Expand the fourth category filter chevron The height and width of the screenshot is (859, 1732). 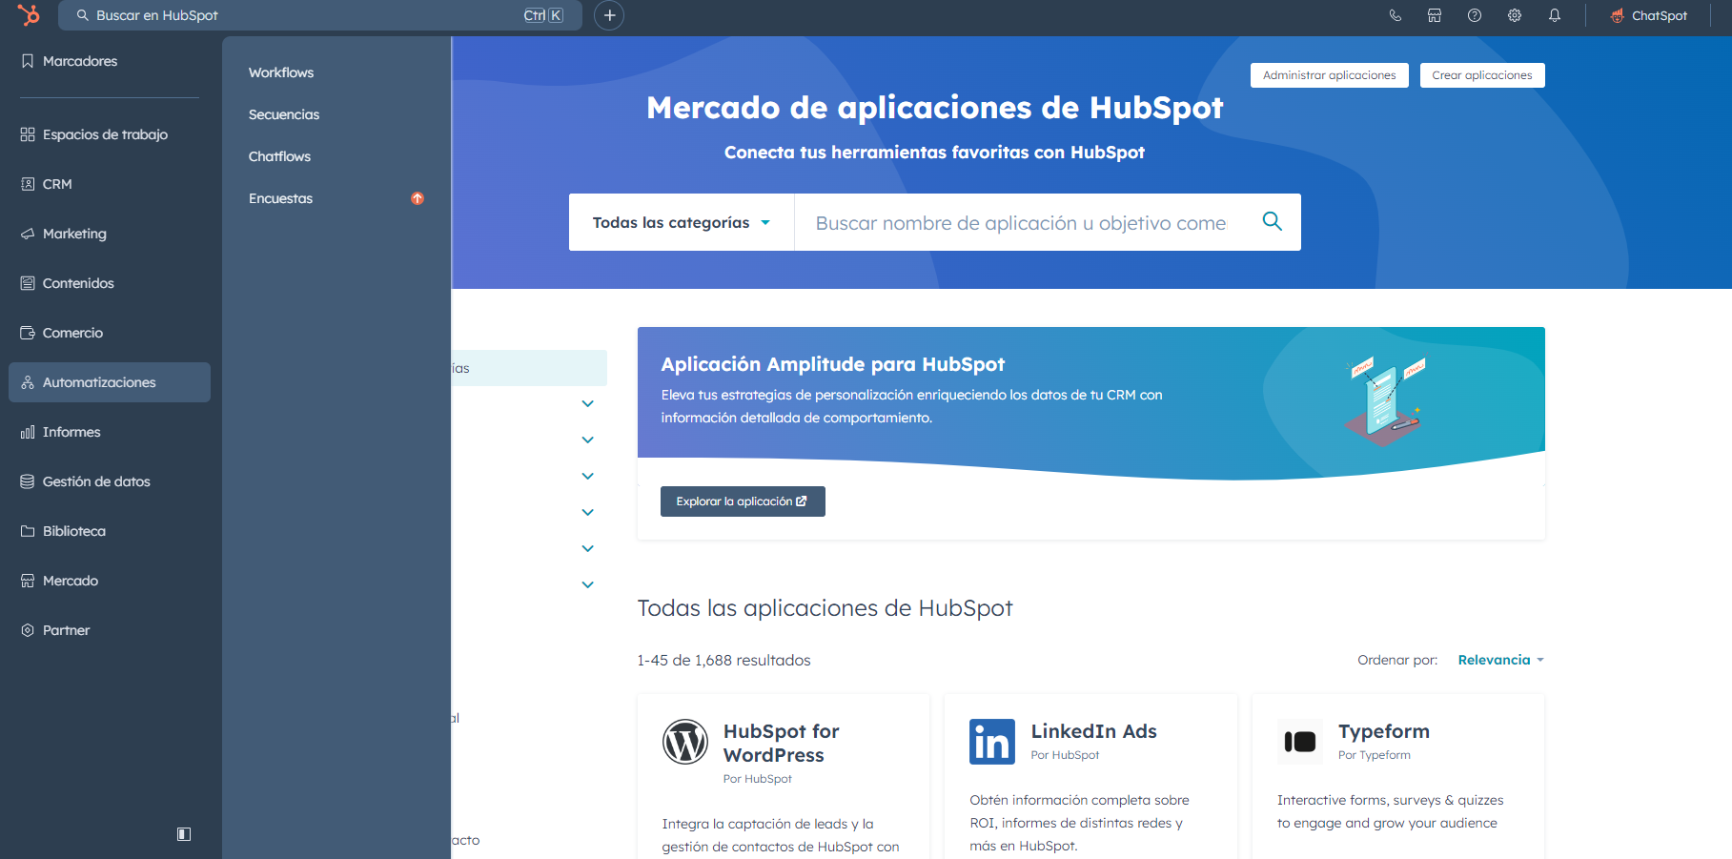588,512
